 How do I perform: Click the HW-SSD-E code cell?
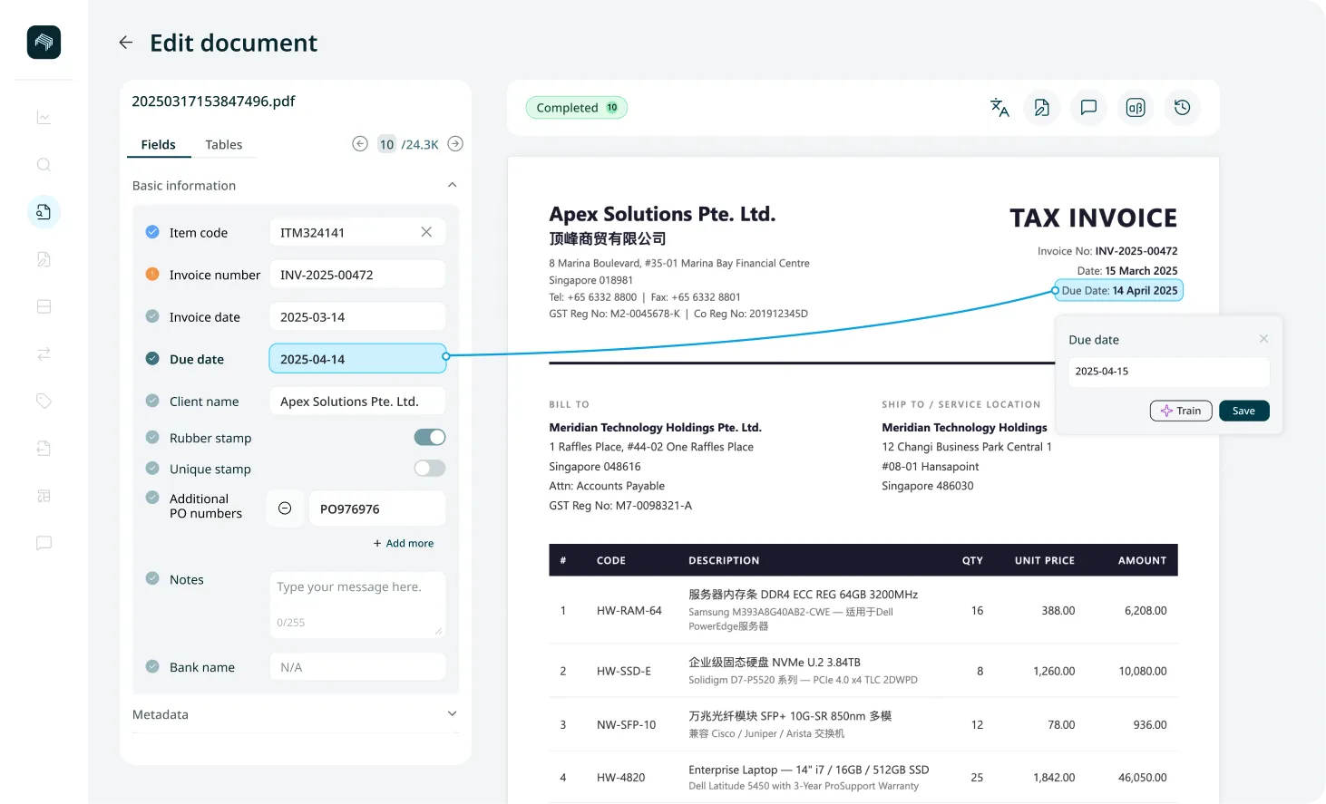[624, 672]
